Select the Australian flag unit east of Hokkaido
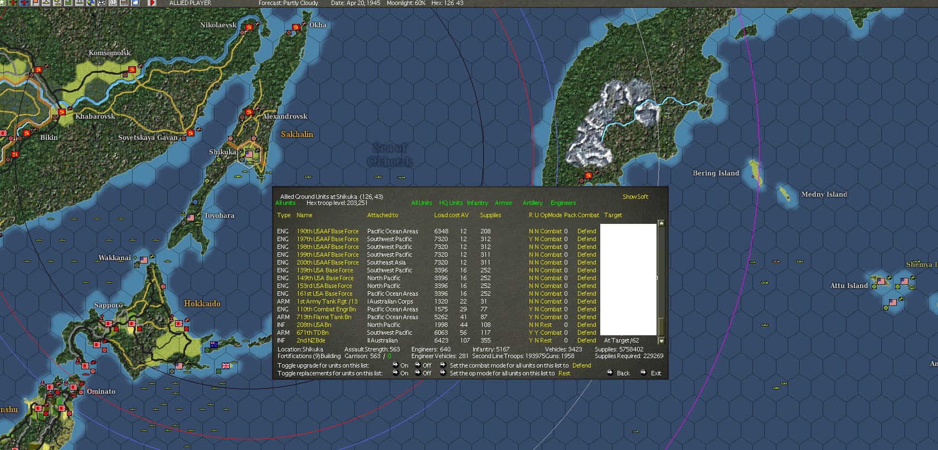The width and height of the screenshot is (938, 450). [x=214, y=345]
